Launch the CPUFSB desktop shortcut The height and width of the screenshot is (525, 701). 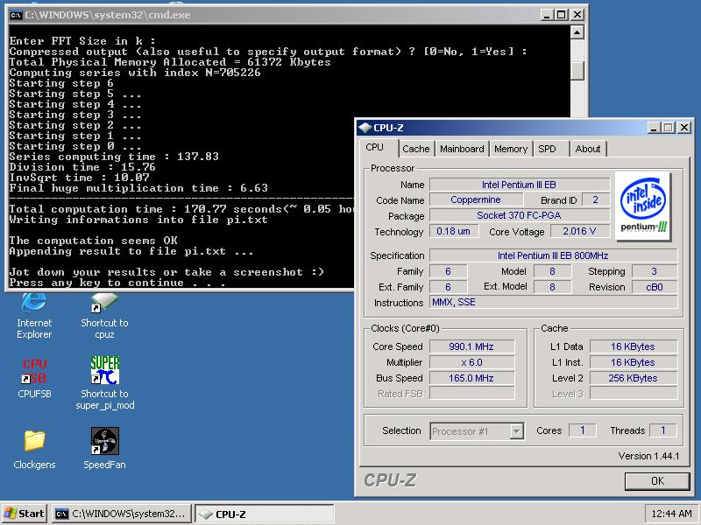pyautogui.click(x=34, y=377)
